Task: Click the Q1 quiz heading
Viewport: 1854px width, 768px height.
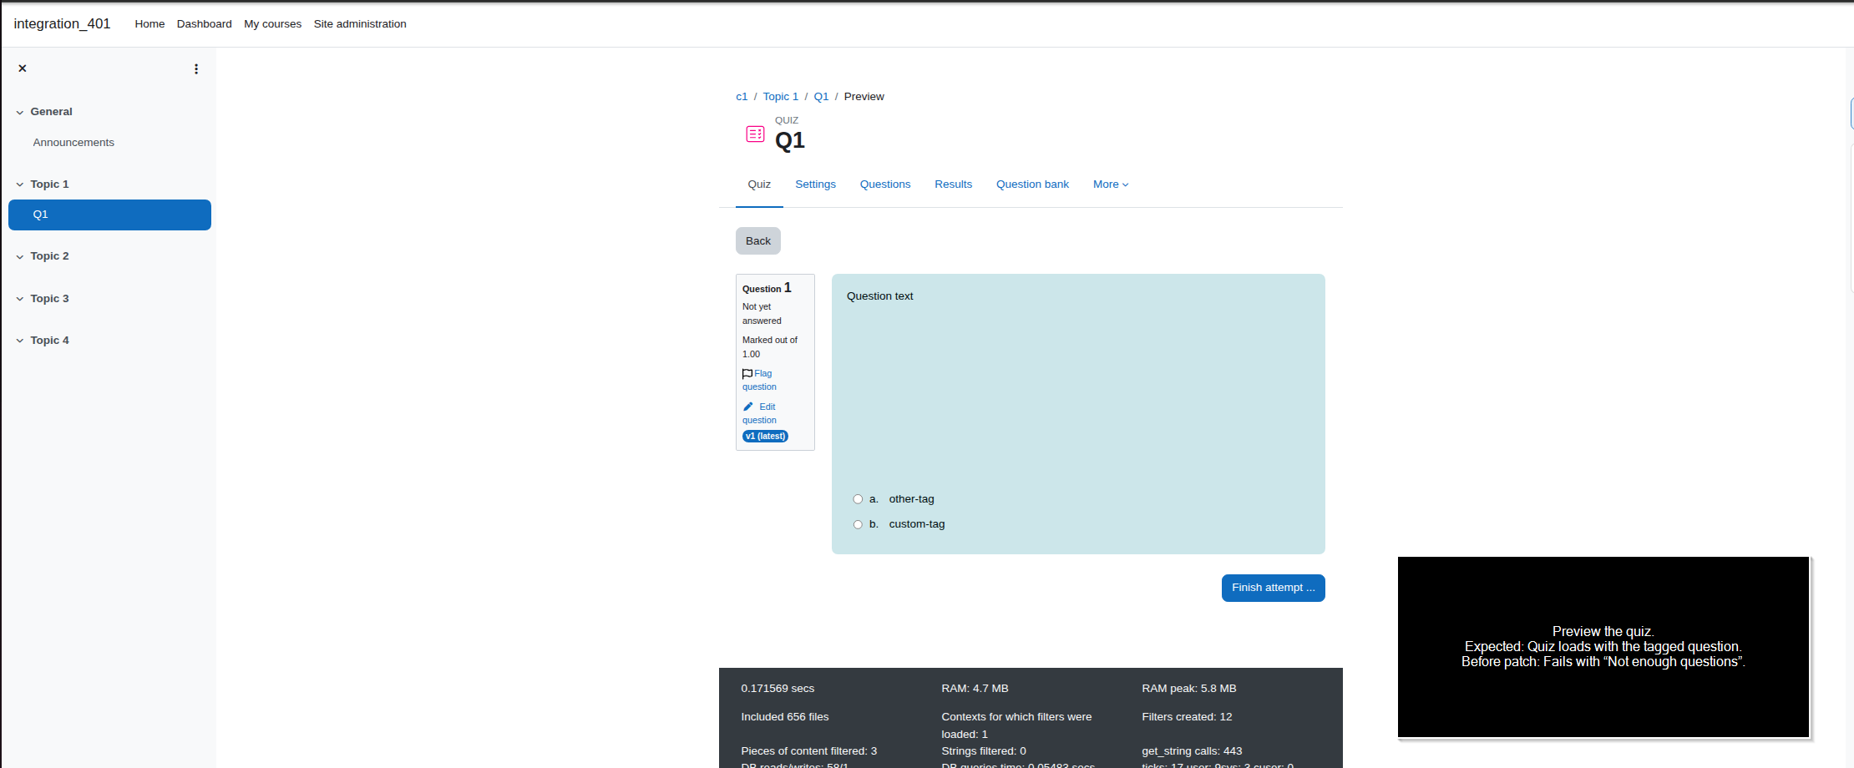Action: [790, 140]
